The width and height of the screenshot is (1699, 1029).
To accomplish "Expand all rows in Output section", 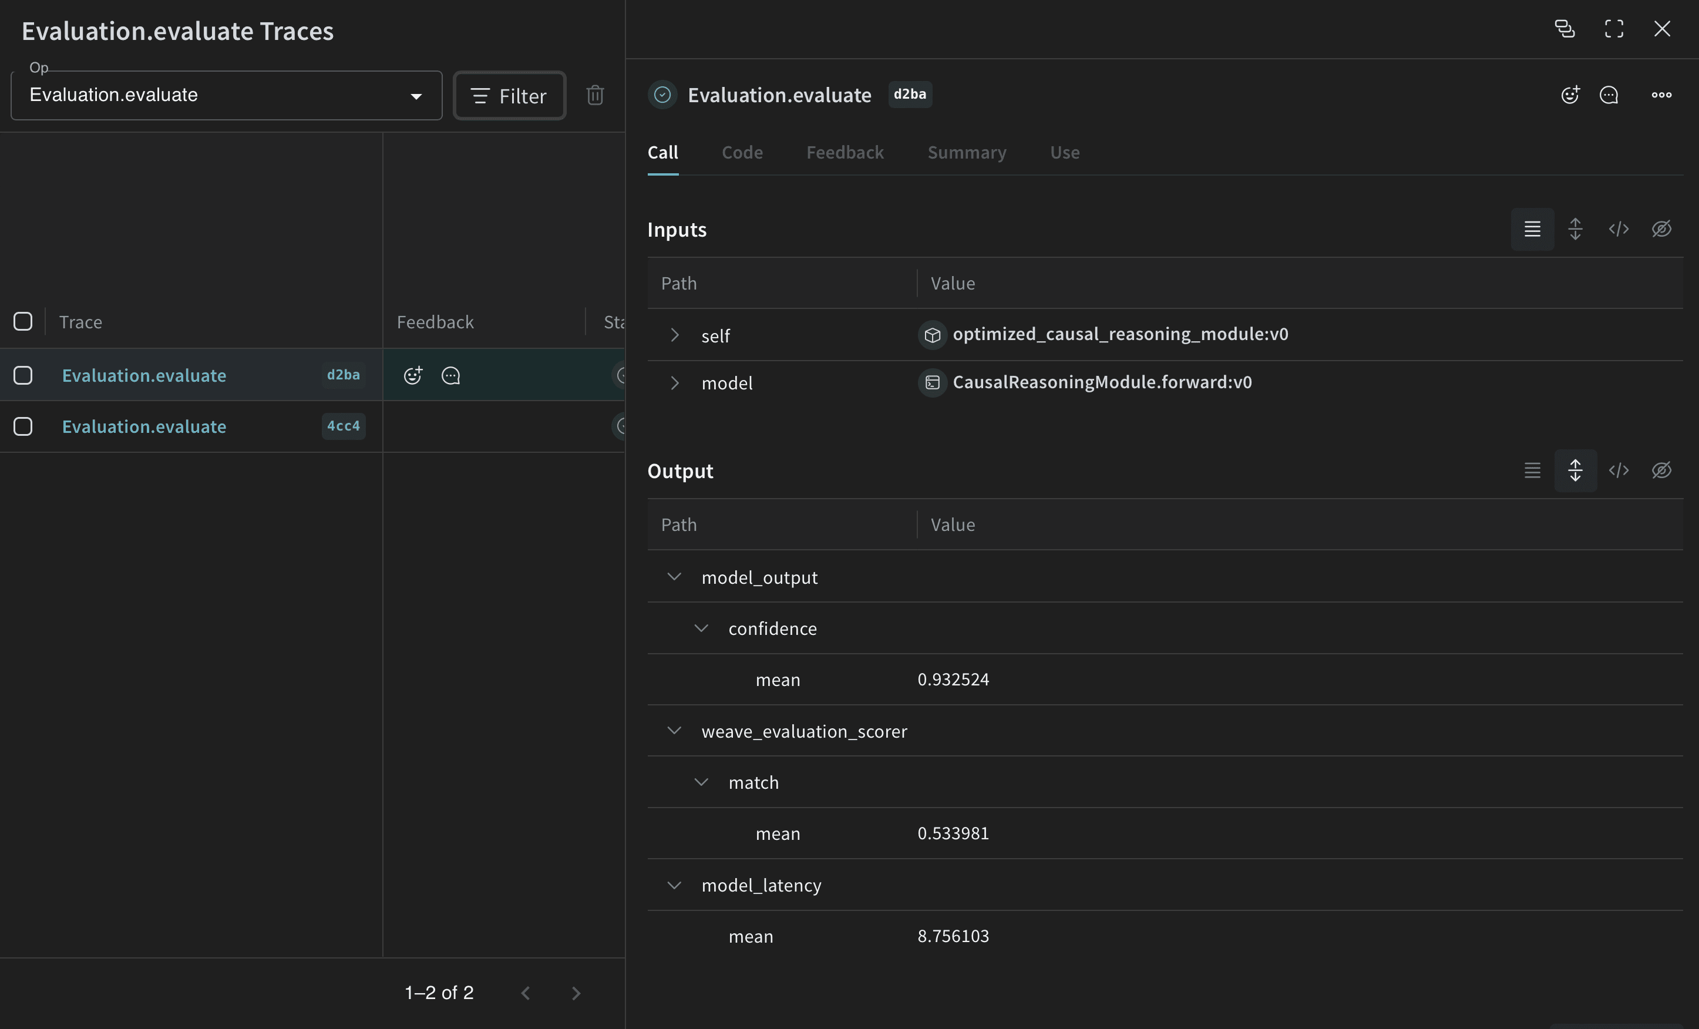I will click(x=1575, y=470).
